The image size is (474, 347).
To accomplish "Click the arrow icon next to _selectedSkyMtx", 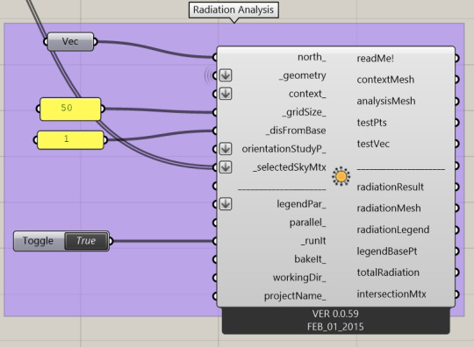I will coord(226,167).
